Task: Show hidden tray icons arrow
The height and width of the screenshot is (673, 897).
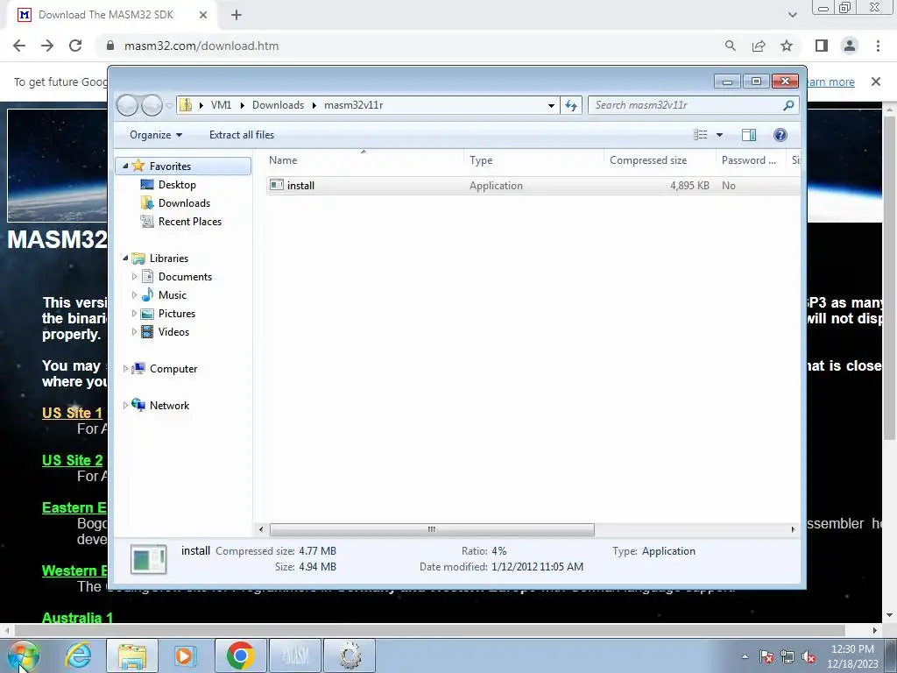Action: [745, 656]
